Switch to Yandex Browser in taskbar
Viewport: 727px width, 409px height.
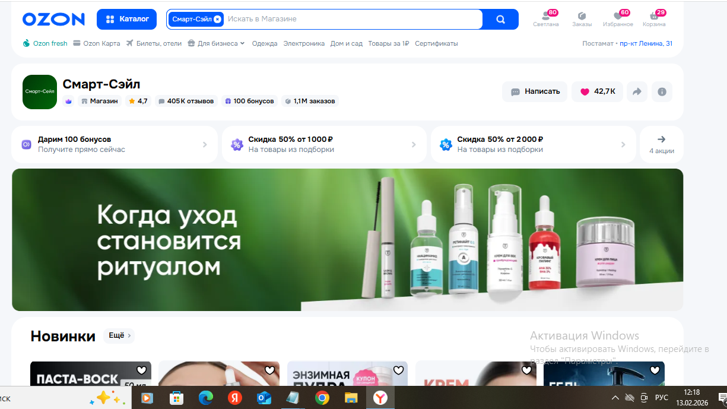[x=380, y=398]
